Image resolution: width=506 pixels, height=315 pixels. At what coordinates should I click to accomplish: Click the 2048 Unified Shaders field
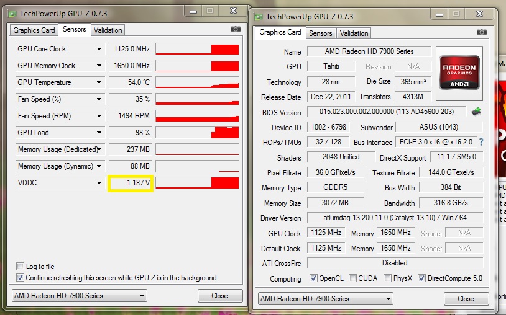pyautogui.click(x=341, y=157)
